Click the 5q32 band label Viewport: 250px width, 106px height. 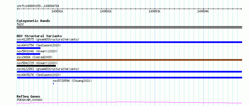(x=20, y=24)
